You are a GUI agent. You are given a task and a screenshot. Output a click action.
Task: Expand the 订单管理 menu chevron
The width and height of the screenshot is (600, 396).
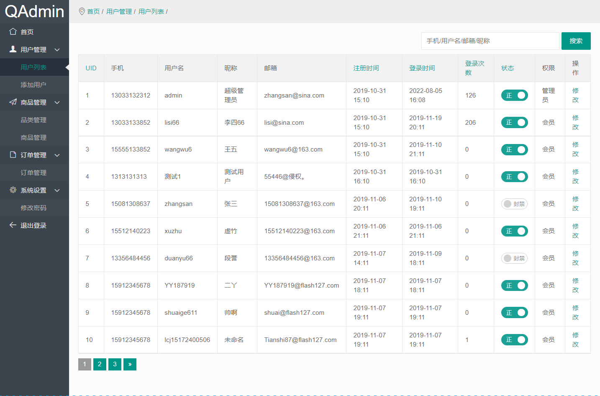click(x=56, y=155)
